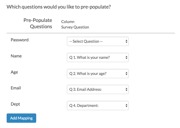Select the Age row label
The width and height of the screenshot is (180, 128).
click(14, 72)
